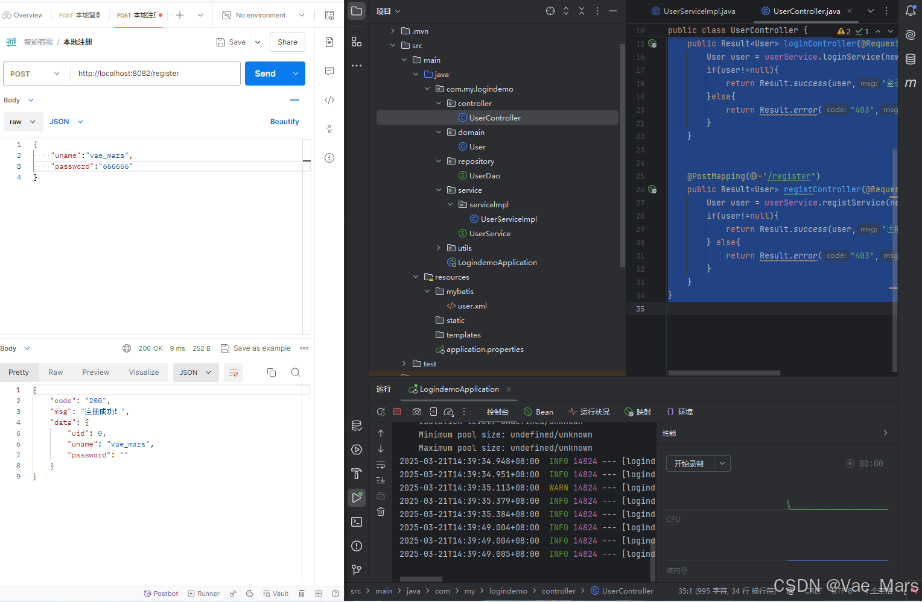This screenshot has height=602, width=922.
Task: Switch to response Visualize tab
Action: pos(144,372)
